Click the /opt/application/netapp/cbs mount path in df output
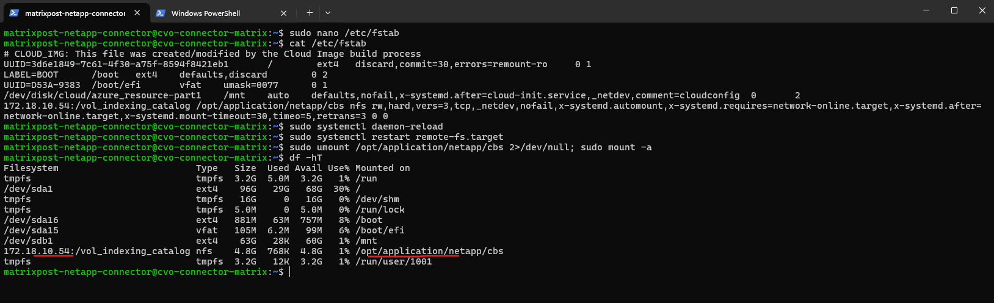This screenshot has height=303, width=994. pos(429,251)
